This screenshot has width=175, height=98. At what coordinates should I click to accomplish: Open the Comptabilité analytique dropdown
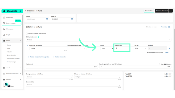pos(77,48)
